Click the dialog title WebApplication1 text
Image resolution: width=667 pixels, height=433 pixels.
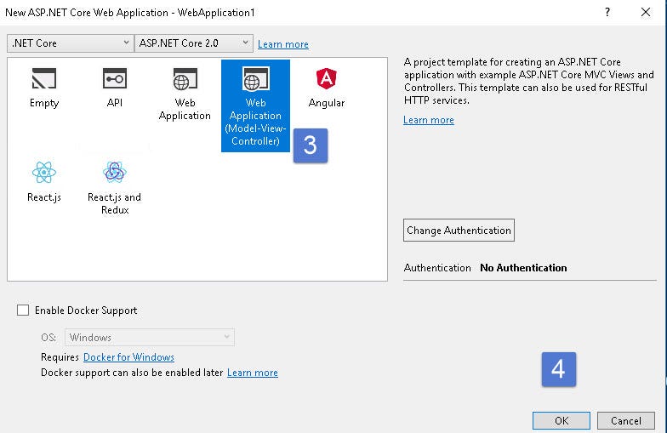pyautogui.click(x=216, y=13)
